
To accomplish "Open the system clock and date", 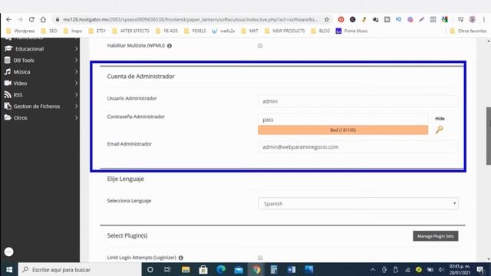I will (x=460, y=269).
